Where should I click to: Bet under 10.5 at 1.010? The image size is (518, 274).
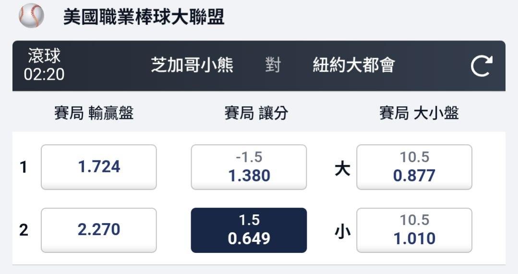[x=414, y=230]
